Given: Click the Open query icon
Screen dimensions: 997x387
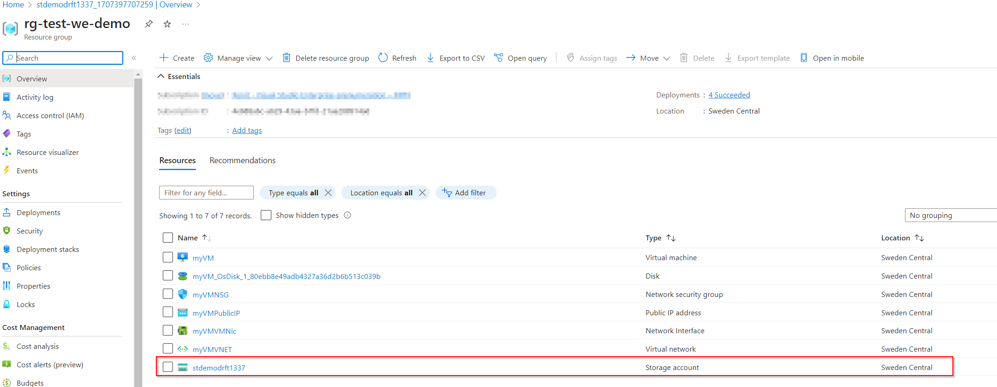Looking at the screenshot, I should coord(498,58).
